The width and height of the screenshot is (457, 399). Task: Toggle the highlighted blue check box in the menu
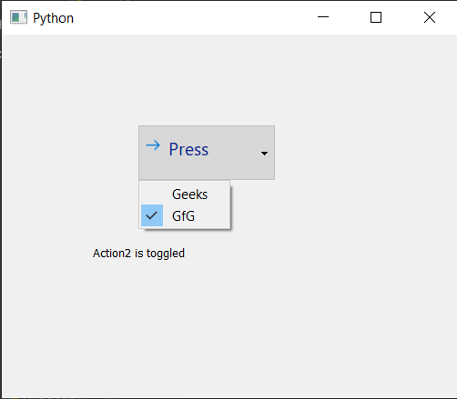(152, 215)
